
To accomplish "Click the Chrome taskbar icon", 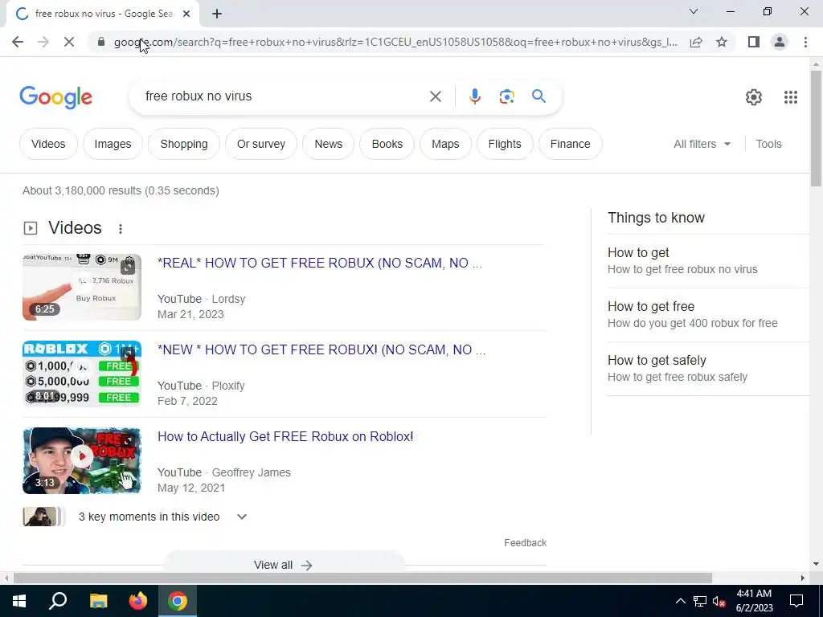I will coord(178,601).
